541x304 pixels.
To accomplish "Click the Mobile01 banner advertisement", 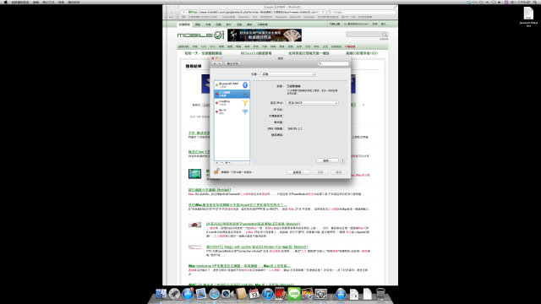I will tap(265, 35).
